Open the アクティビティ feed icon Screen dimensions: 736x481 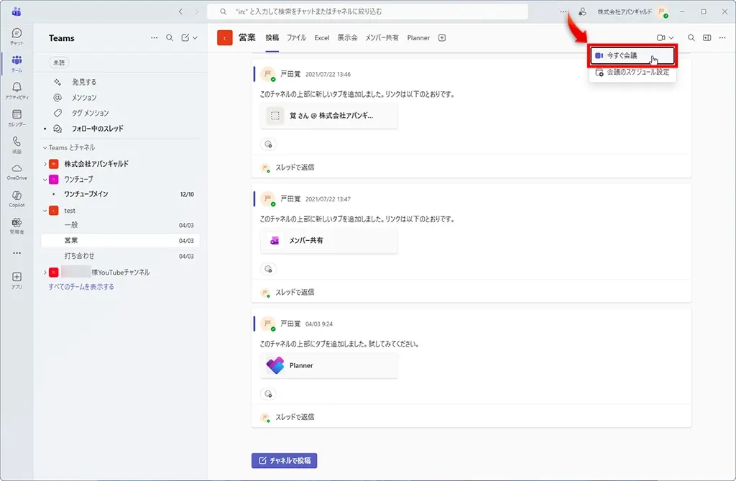pos(16,86)
